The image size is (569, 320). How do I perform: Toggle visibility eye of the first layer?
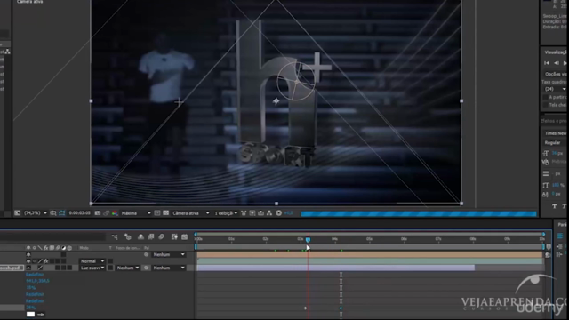[x=28, y=255]
